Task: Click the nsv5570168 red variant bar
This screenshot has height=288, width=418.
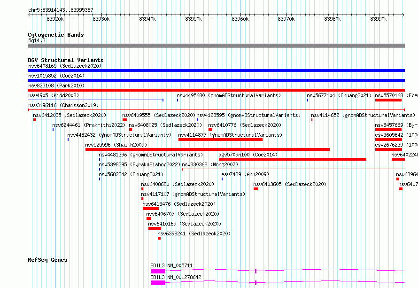Action: [x=388, y=100]
